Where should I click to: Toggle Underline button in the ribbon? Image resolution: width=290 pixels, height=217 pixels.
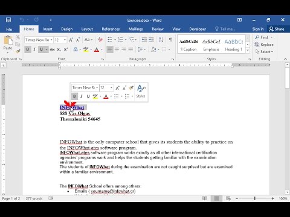[x=42, y=49]
